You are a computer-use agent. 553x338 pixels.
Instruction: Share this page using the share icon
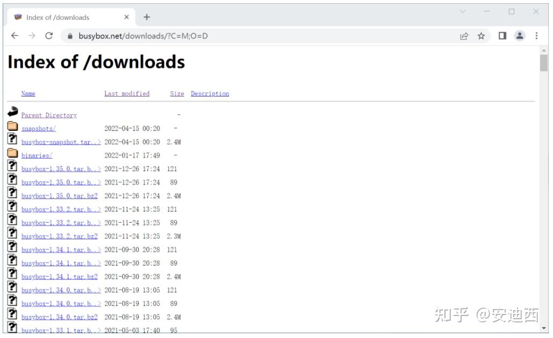pos(464,36)
